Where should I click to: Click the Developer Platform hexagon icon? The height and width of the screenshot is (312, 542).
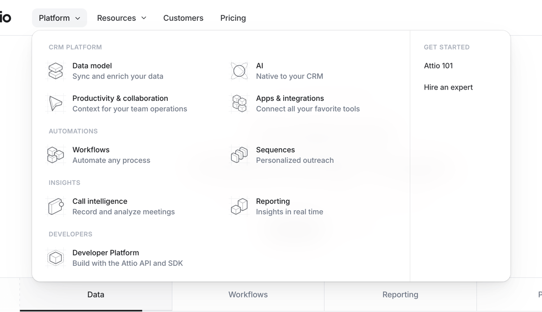(56, 258)
